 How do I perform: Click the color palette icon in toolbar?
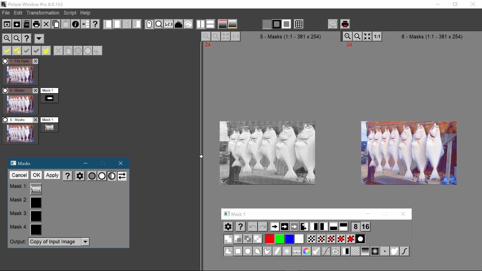click(x=188, y=24)
